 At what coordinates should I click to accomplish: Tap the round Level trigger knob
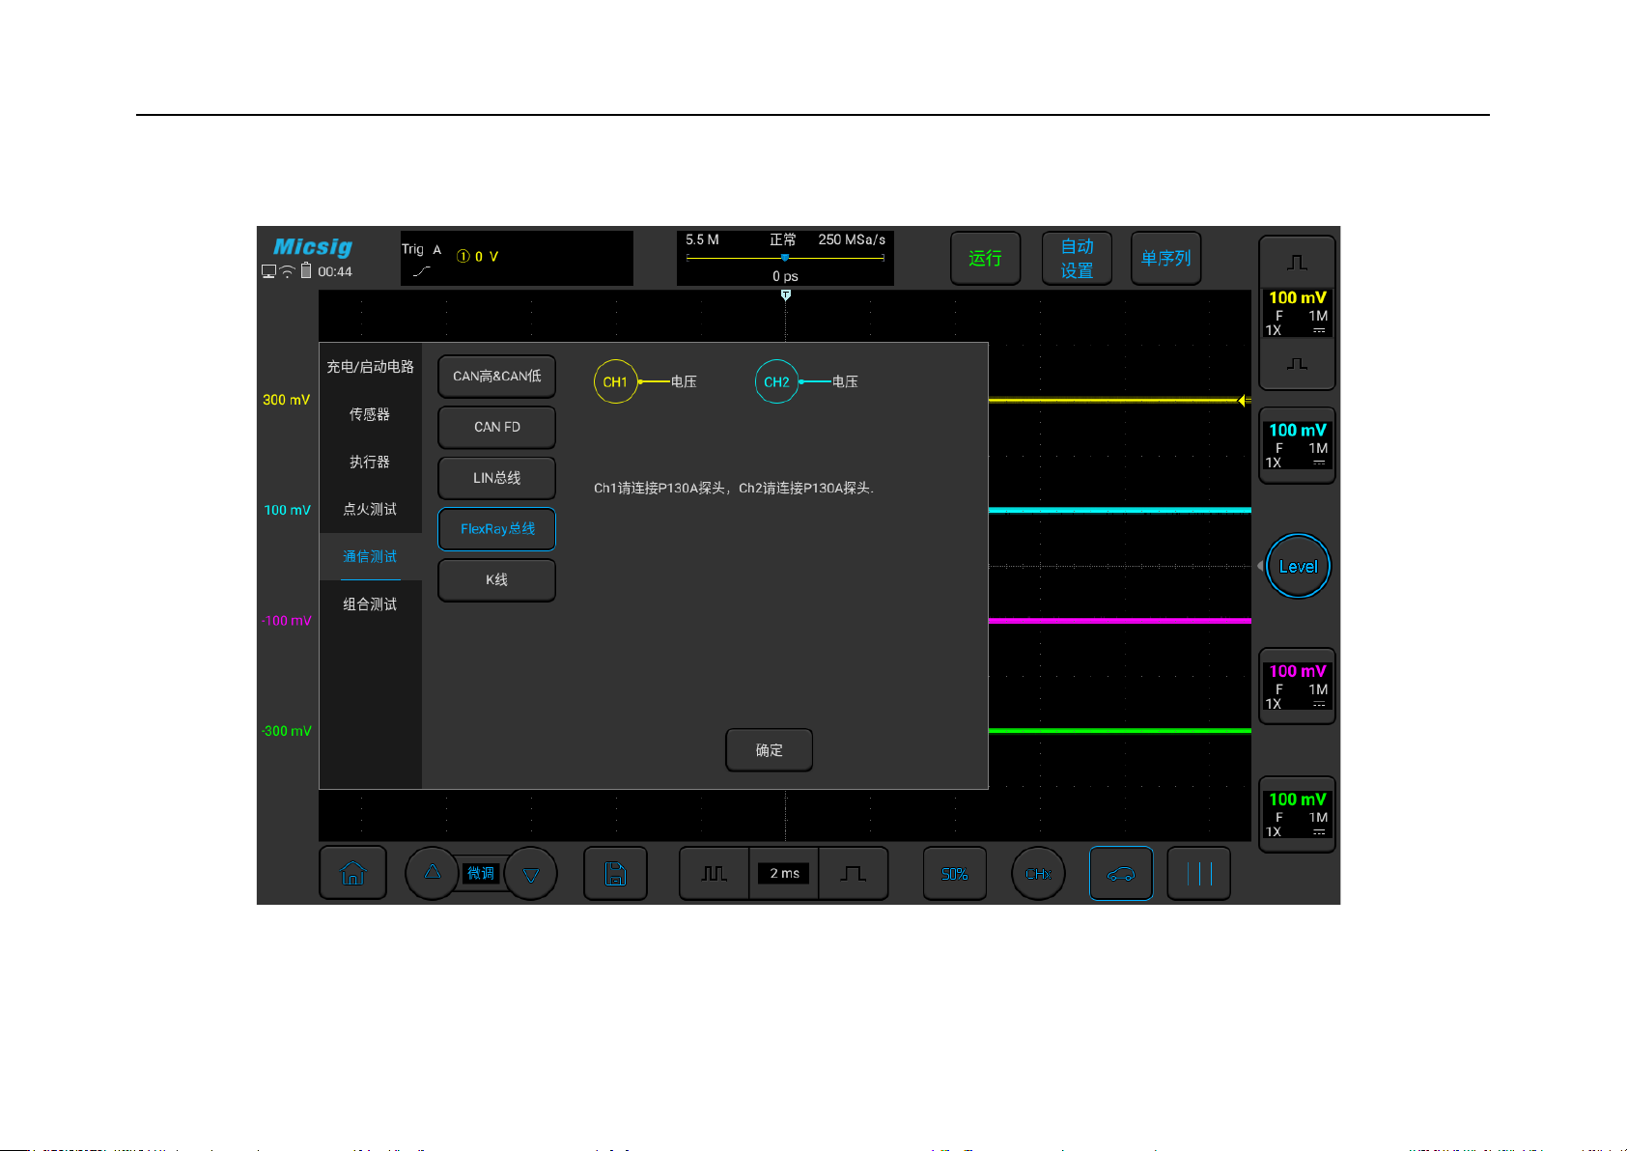(x=1298, y=566)
